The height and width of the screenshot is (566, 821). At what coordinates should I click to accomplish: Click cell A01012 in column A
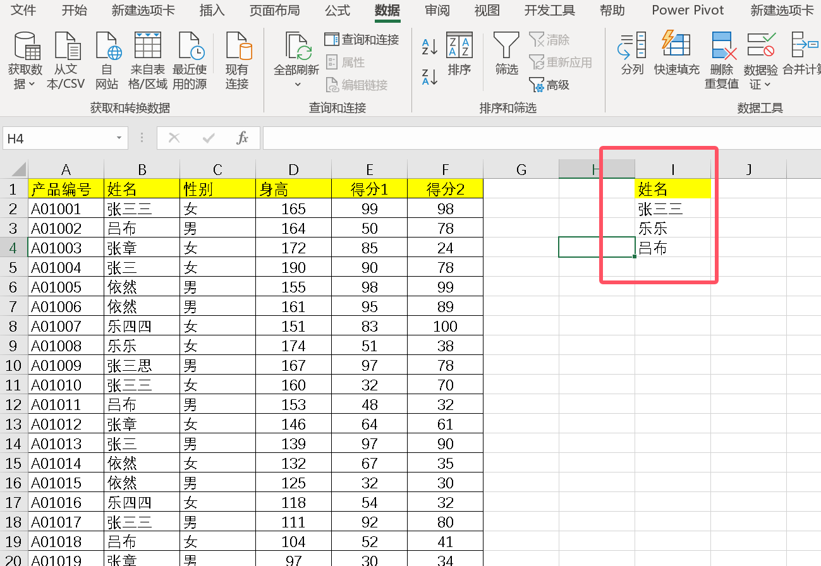(66, 424)
